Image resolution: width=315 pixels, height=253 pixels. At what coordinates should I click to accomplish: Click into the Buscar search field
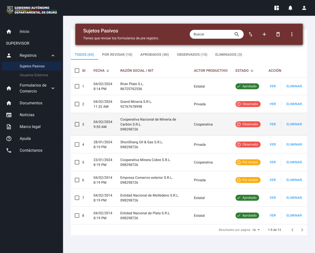211,34
